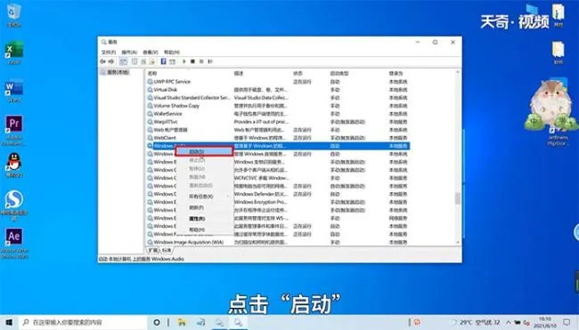Click the Pause Service toolbar icon
This screenshot has width=579, height=330.
click(x=201, y=61)
